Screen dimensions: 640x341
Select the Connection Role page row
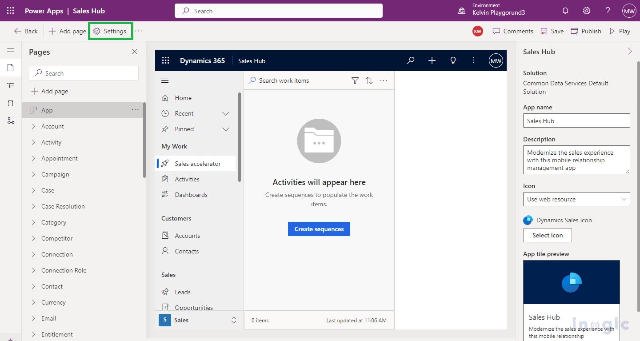pos(82,270)
